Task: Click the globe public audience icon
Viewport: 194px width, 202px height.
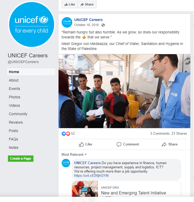Action: coord(103,25)
